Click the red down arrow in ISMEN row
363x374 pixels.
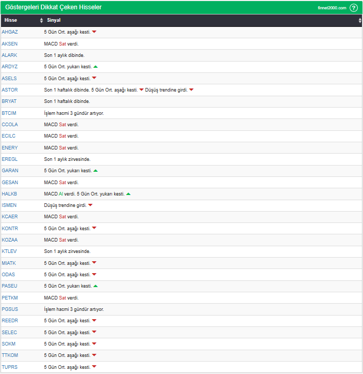(90, 205)
